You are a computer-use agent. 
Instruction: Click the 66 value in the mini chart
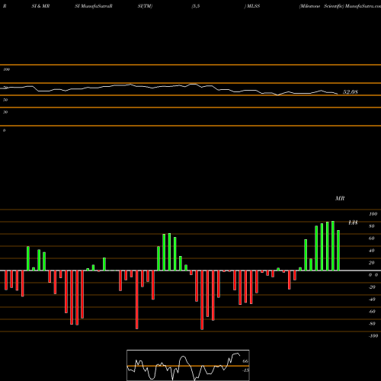pos(245,361)
